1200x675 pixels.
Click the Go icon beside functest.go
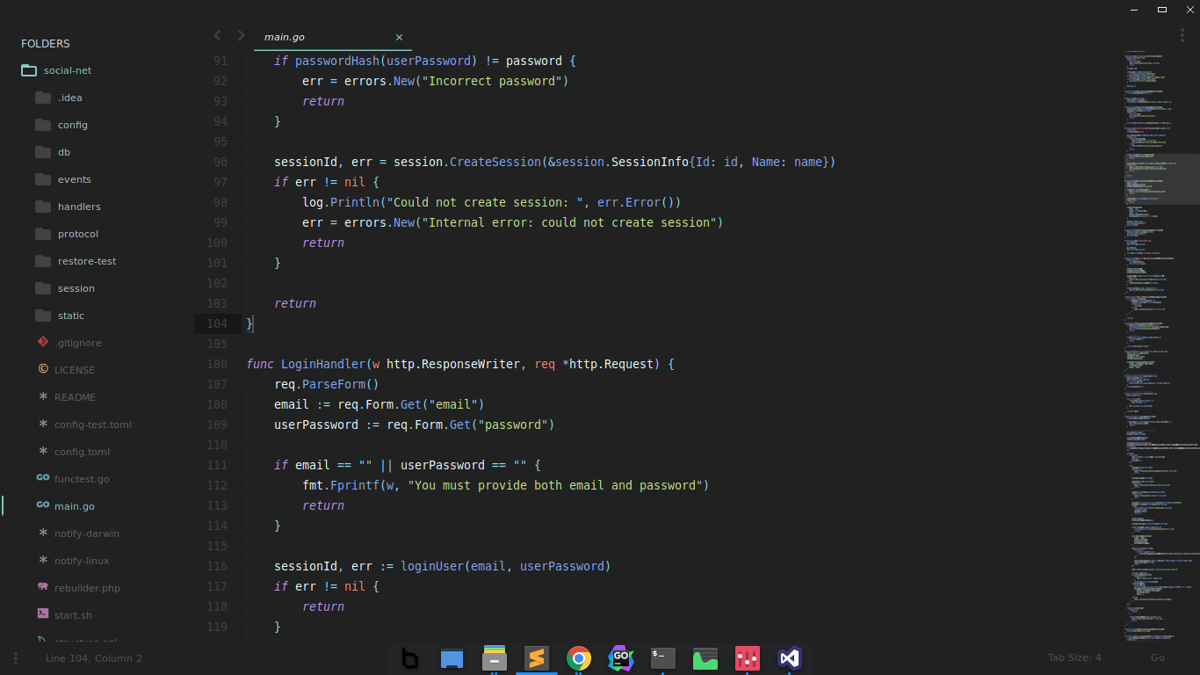pos(43,478)
